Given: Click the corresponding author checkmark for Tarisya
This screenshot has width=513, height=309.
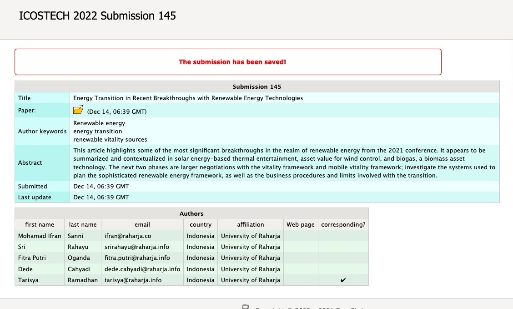Looking at the screenshot, I should point(343,280).
